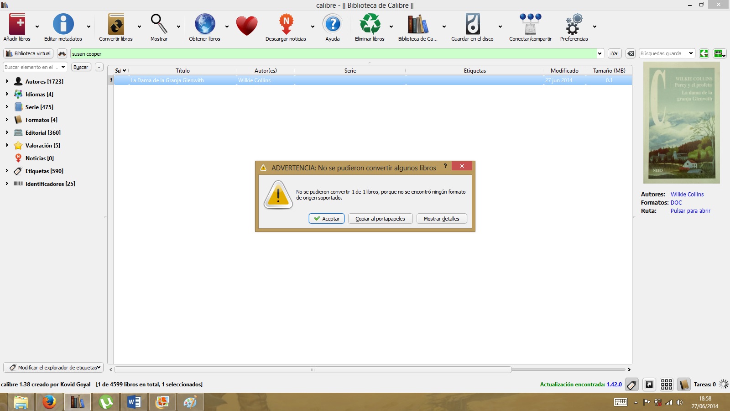Click Guardar en el disco icon
730x411 pixels.
473,24
